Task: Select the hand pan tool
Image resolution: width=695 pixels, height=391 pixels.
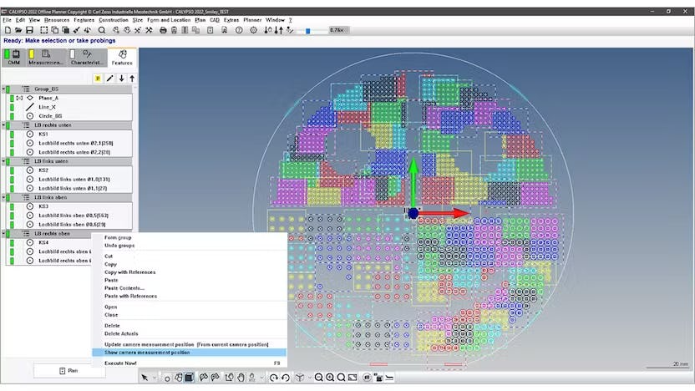Action: pos(241,378)
